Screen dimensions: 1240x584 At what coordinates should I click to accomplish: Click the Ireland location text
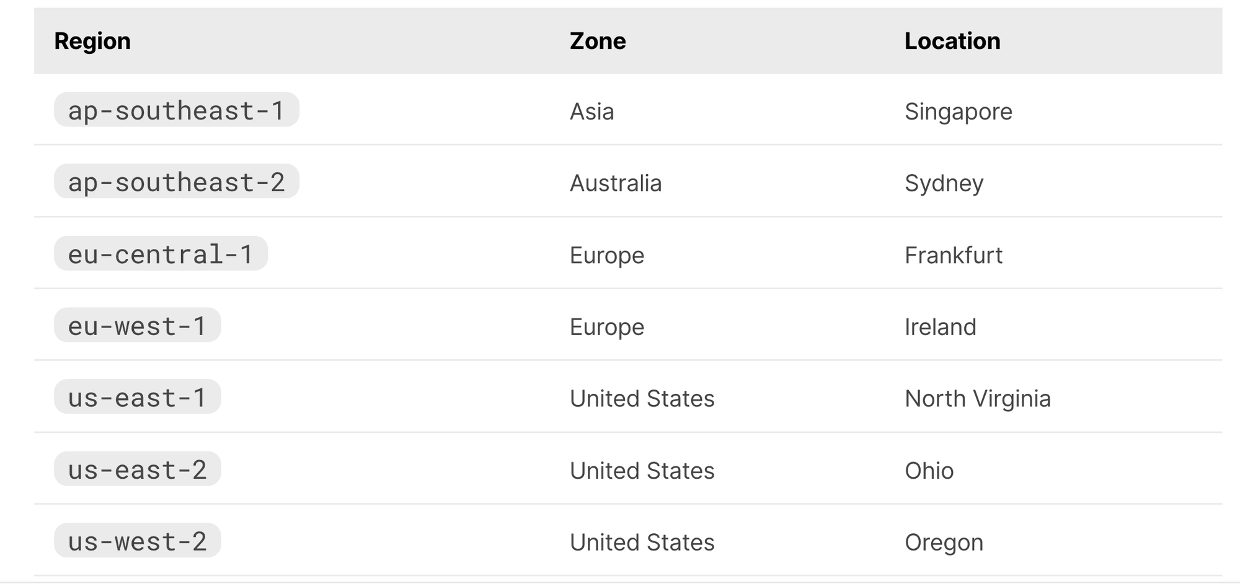tap(940, 327)
